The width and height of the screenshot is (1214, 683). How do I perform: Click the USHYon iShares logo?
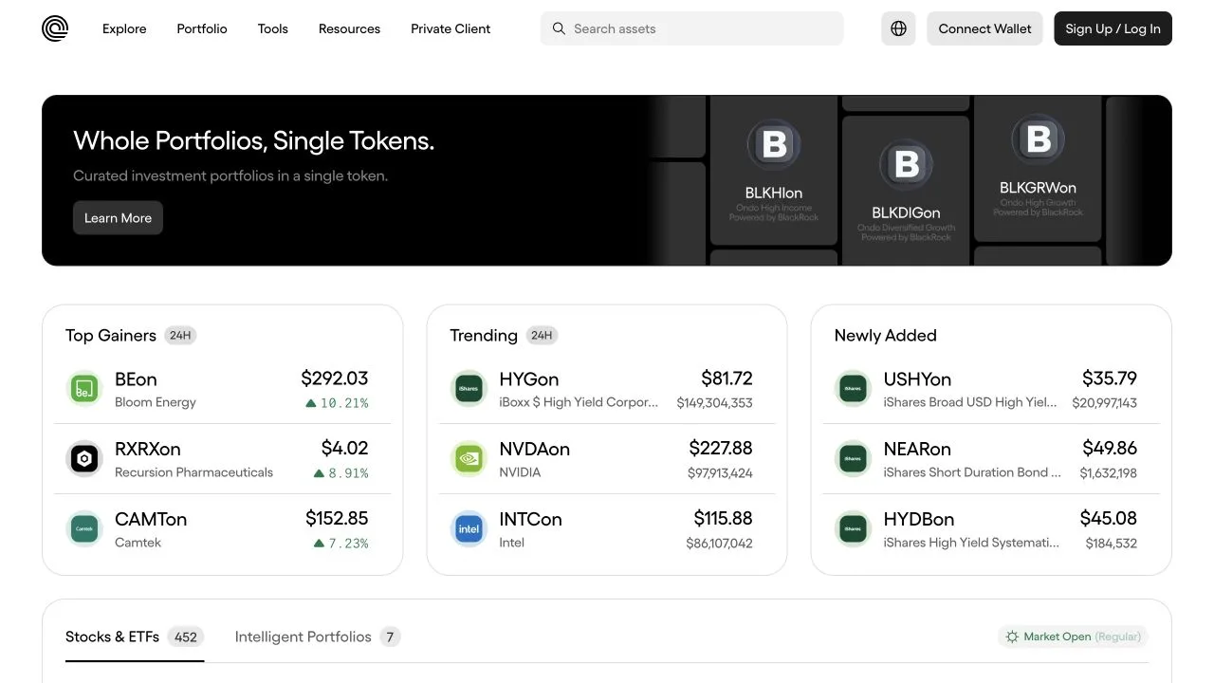tap(853, 389)
